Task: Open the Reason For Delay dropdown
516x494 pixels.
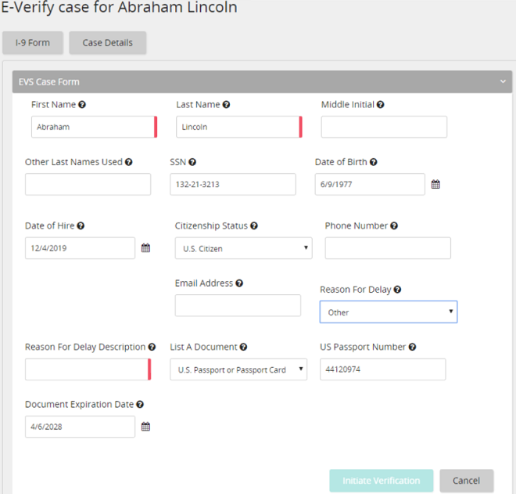Action: (389, 312)
